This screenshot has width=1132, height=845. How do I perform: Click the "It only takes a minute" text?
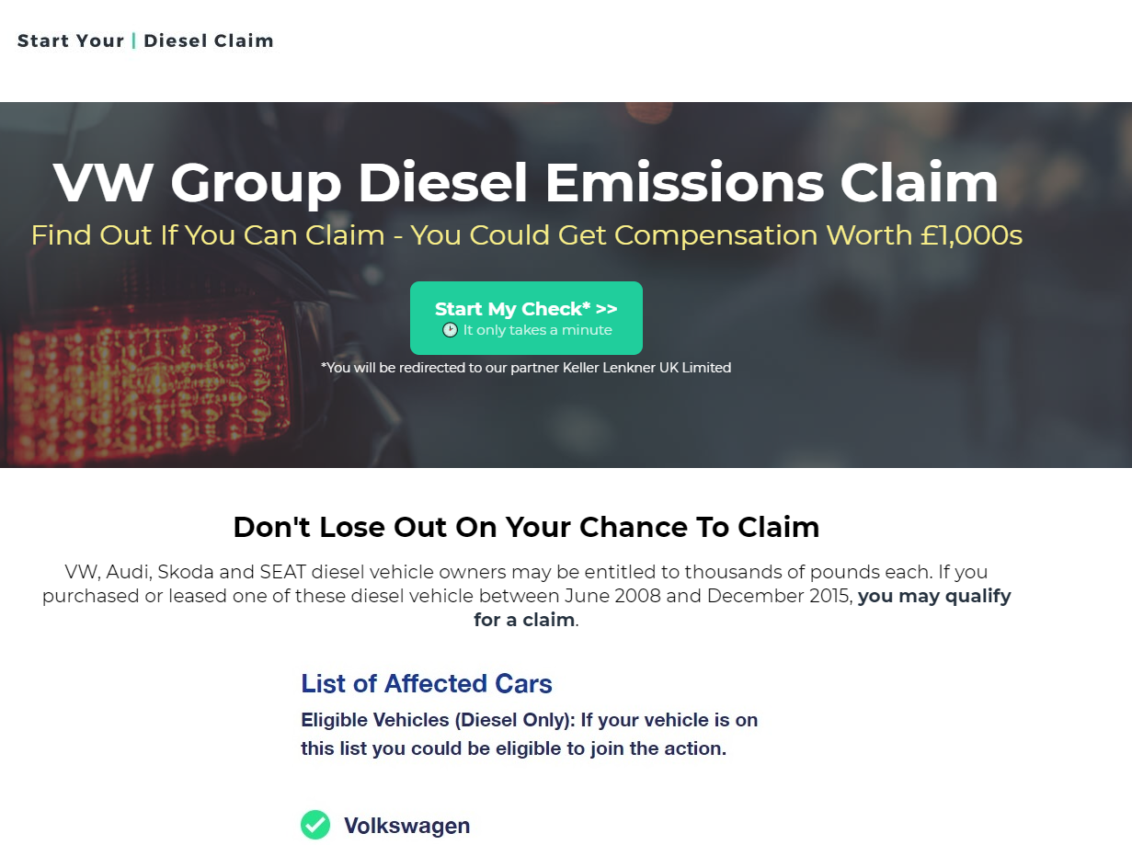tap(537, 330)
